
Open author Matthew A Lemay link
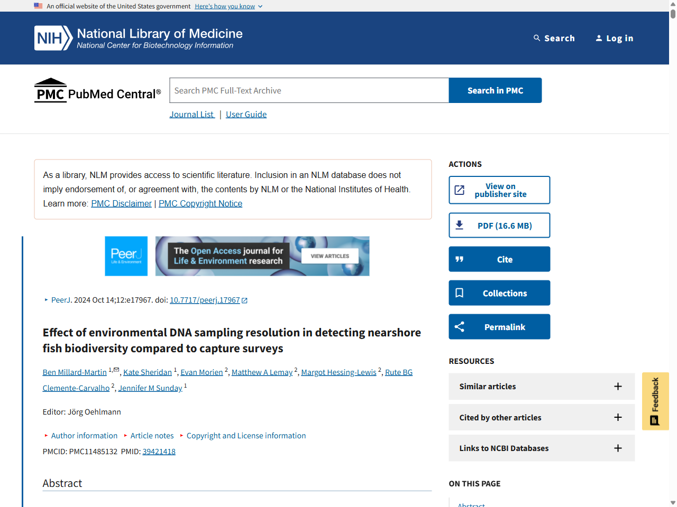point(262,372)
